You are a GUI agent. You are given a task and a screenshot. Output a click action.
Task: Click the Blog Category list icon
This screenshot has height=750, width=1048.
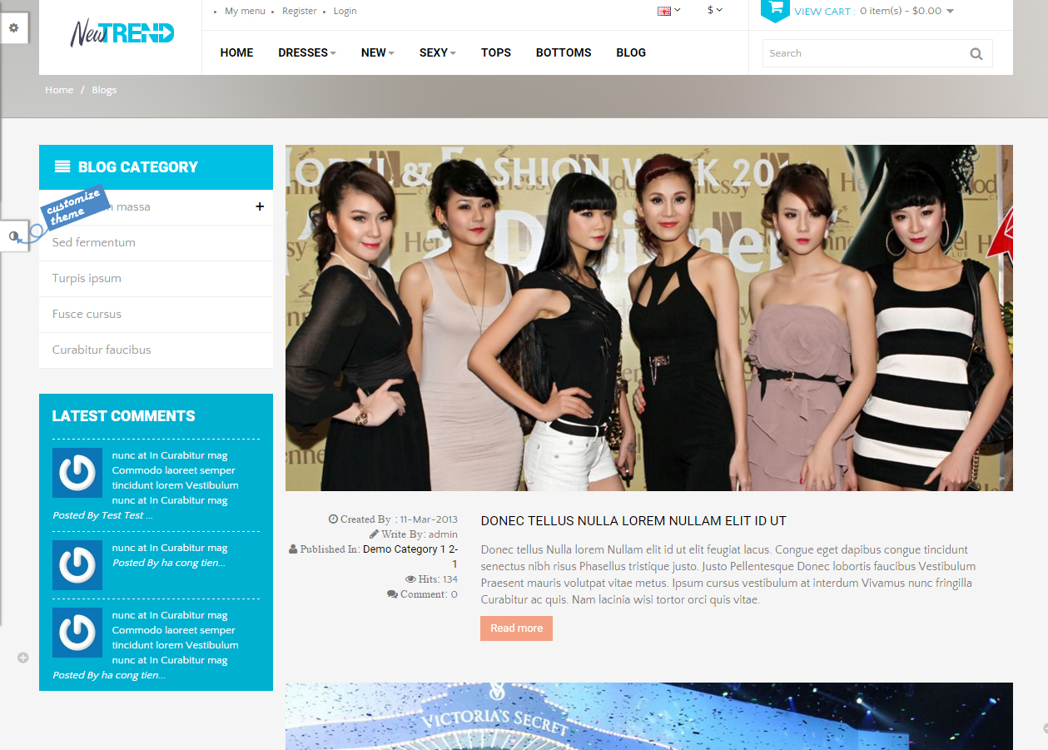(x=62, y=166)
